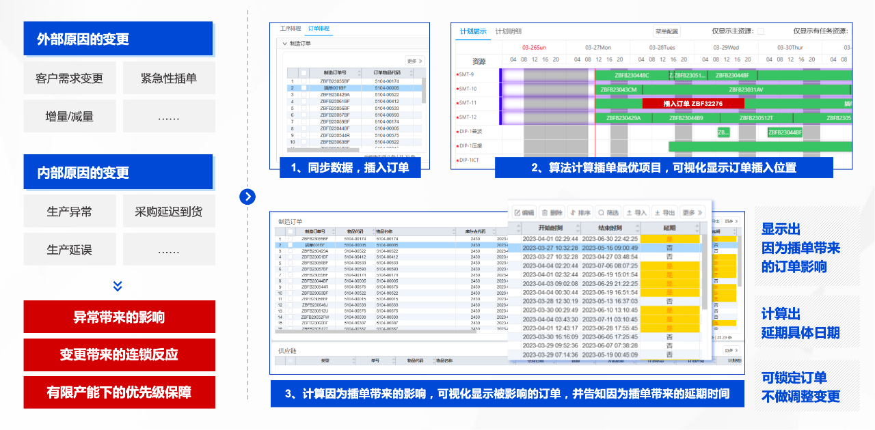Click the blue circular right-arrow icon

247,197
